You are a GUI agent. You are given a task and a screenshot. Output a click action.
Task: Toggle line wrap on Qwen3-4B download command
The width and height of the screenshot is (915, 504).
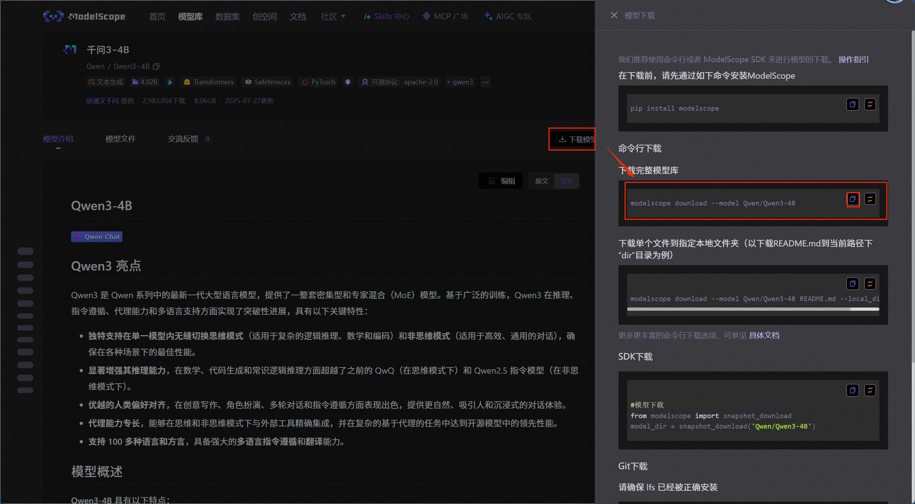pos(870,199)
